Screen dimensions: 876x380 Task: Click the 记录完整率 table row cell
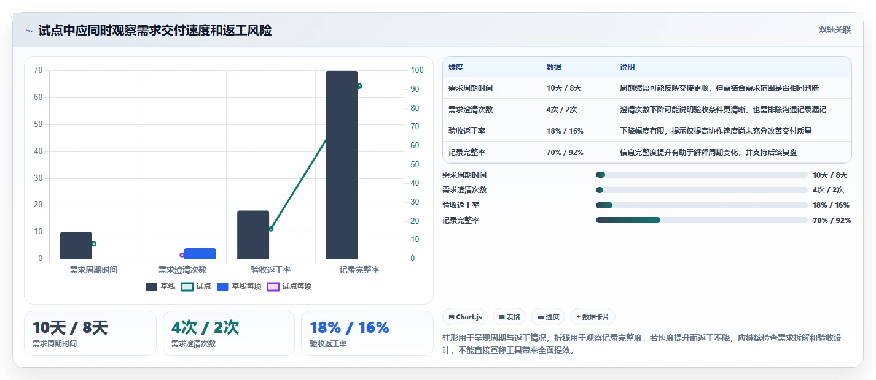467,153
